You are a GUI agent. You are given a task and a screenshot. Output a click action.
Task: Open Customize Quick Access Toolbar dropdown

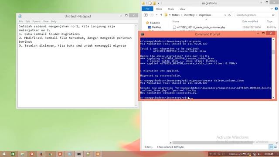click(x=159, y=3)
